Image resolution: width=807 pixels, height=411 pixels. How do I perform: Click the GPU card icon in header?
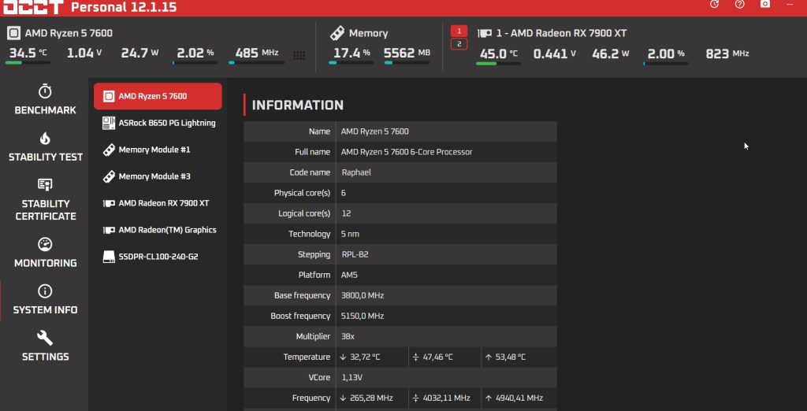(x=484, y=33)
